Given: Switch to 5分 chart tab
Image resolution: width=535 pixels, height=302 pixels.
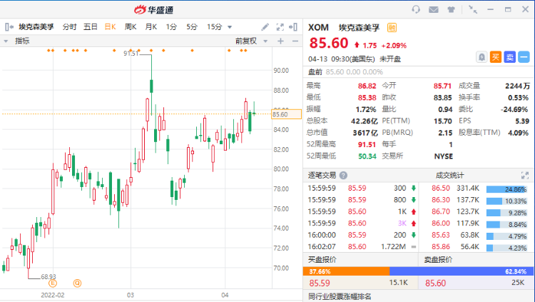Looking at the screenshot, I should coord(192,26).
